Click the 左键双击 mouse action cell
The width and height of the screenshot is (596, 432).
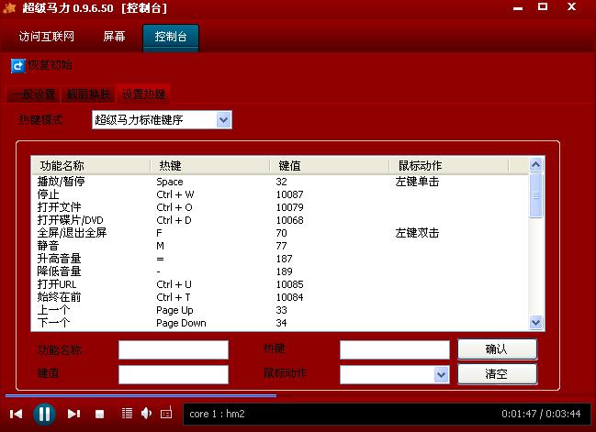pos(417,233)
